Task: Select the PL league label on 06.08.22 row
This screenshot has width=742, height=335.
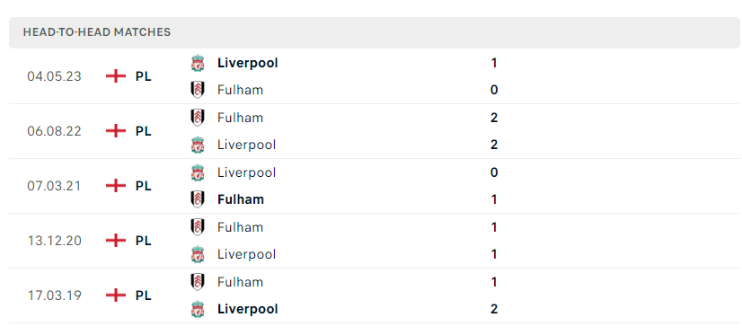Action: point(144,131)
